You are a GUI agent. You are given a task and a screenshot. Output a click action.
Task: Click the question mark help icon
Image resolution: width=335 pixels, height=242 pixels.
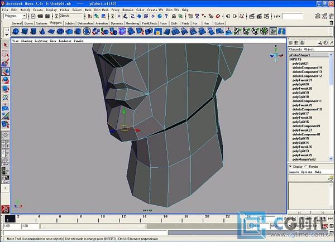pyautogui.click(x=166, y=16)
